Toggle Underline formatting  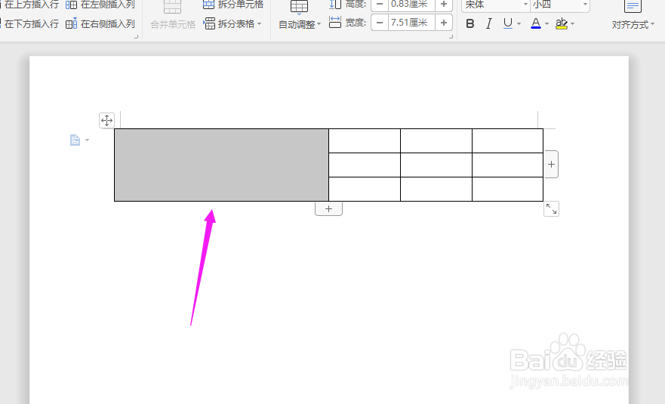[508, 23]
